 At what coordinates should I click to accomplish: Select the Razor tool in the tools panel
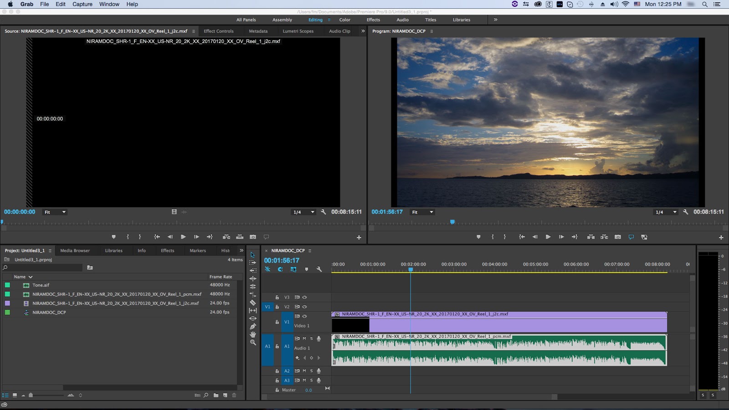click(x=253, y=302)
